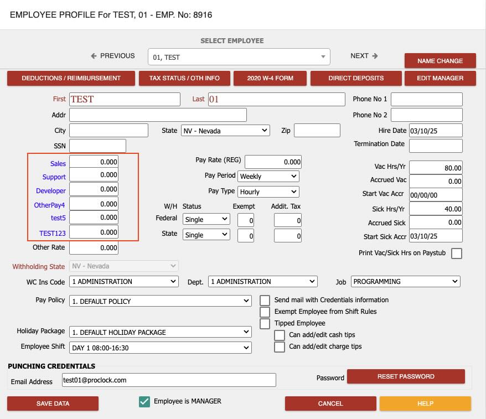Viewport: 486px width, 419px height.
Task: Open the Pay Policy dropdown
Action: [160, 301]
